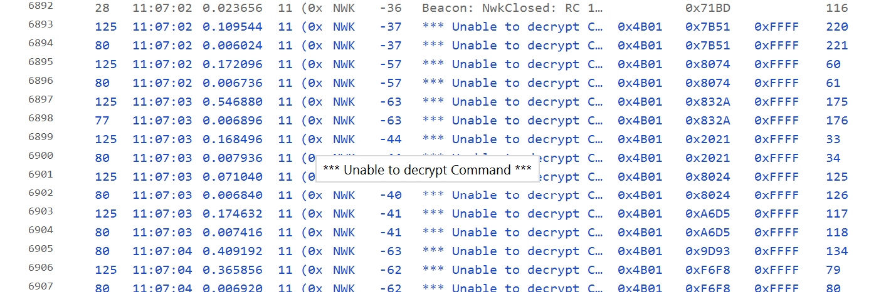Click row 6906 address 0xF6F8
Screen dimensions: 896x292
pyautogui.click(x=707, y=270)
